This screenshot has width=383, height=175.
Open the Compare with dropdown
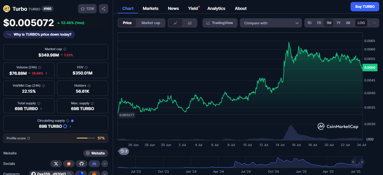[271, 23]
